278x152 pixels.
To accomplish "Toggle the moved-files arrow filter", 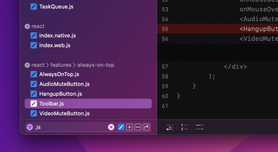I will coord(146,127).
